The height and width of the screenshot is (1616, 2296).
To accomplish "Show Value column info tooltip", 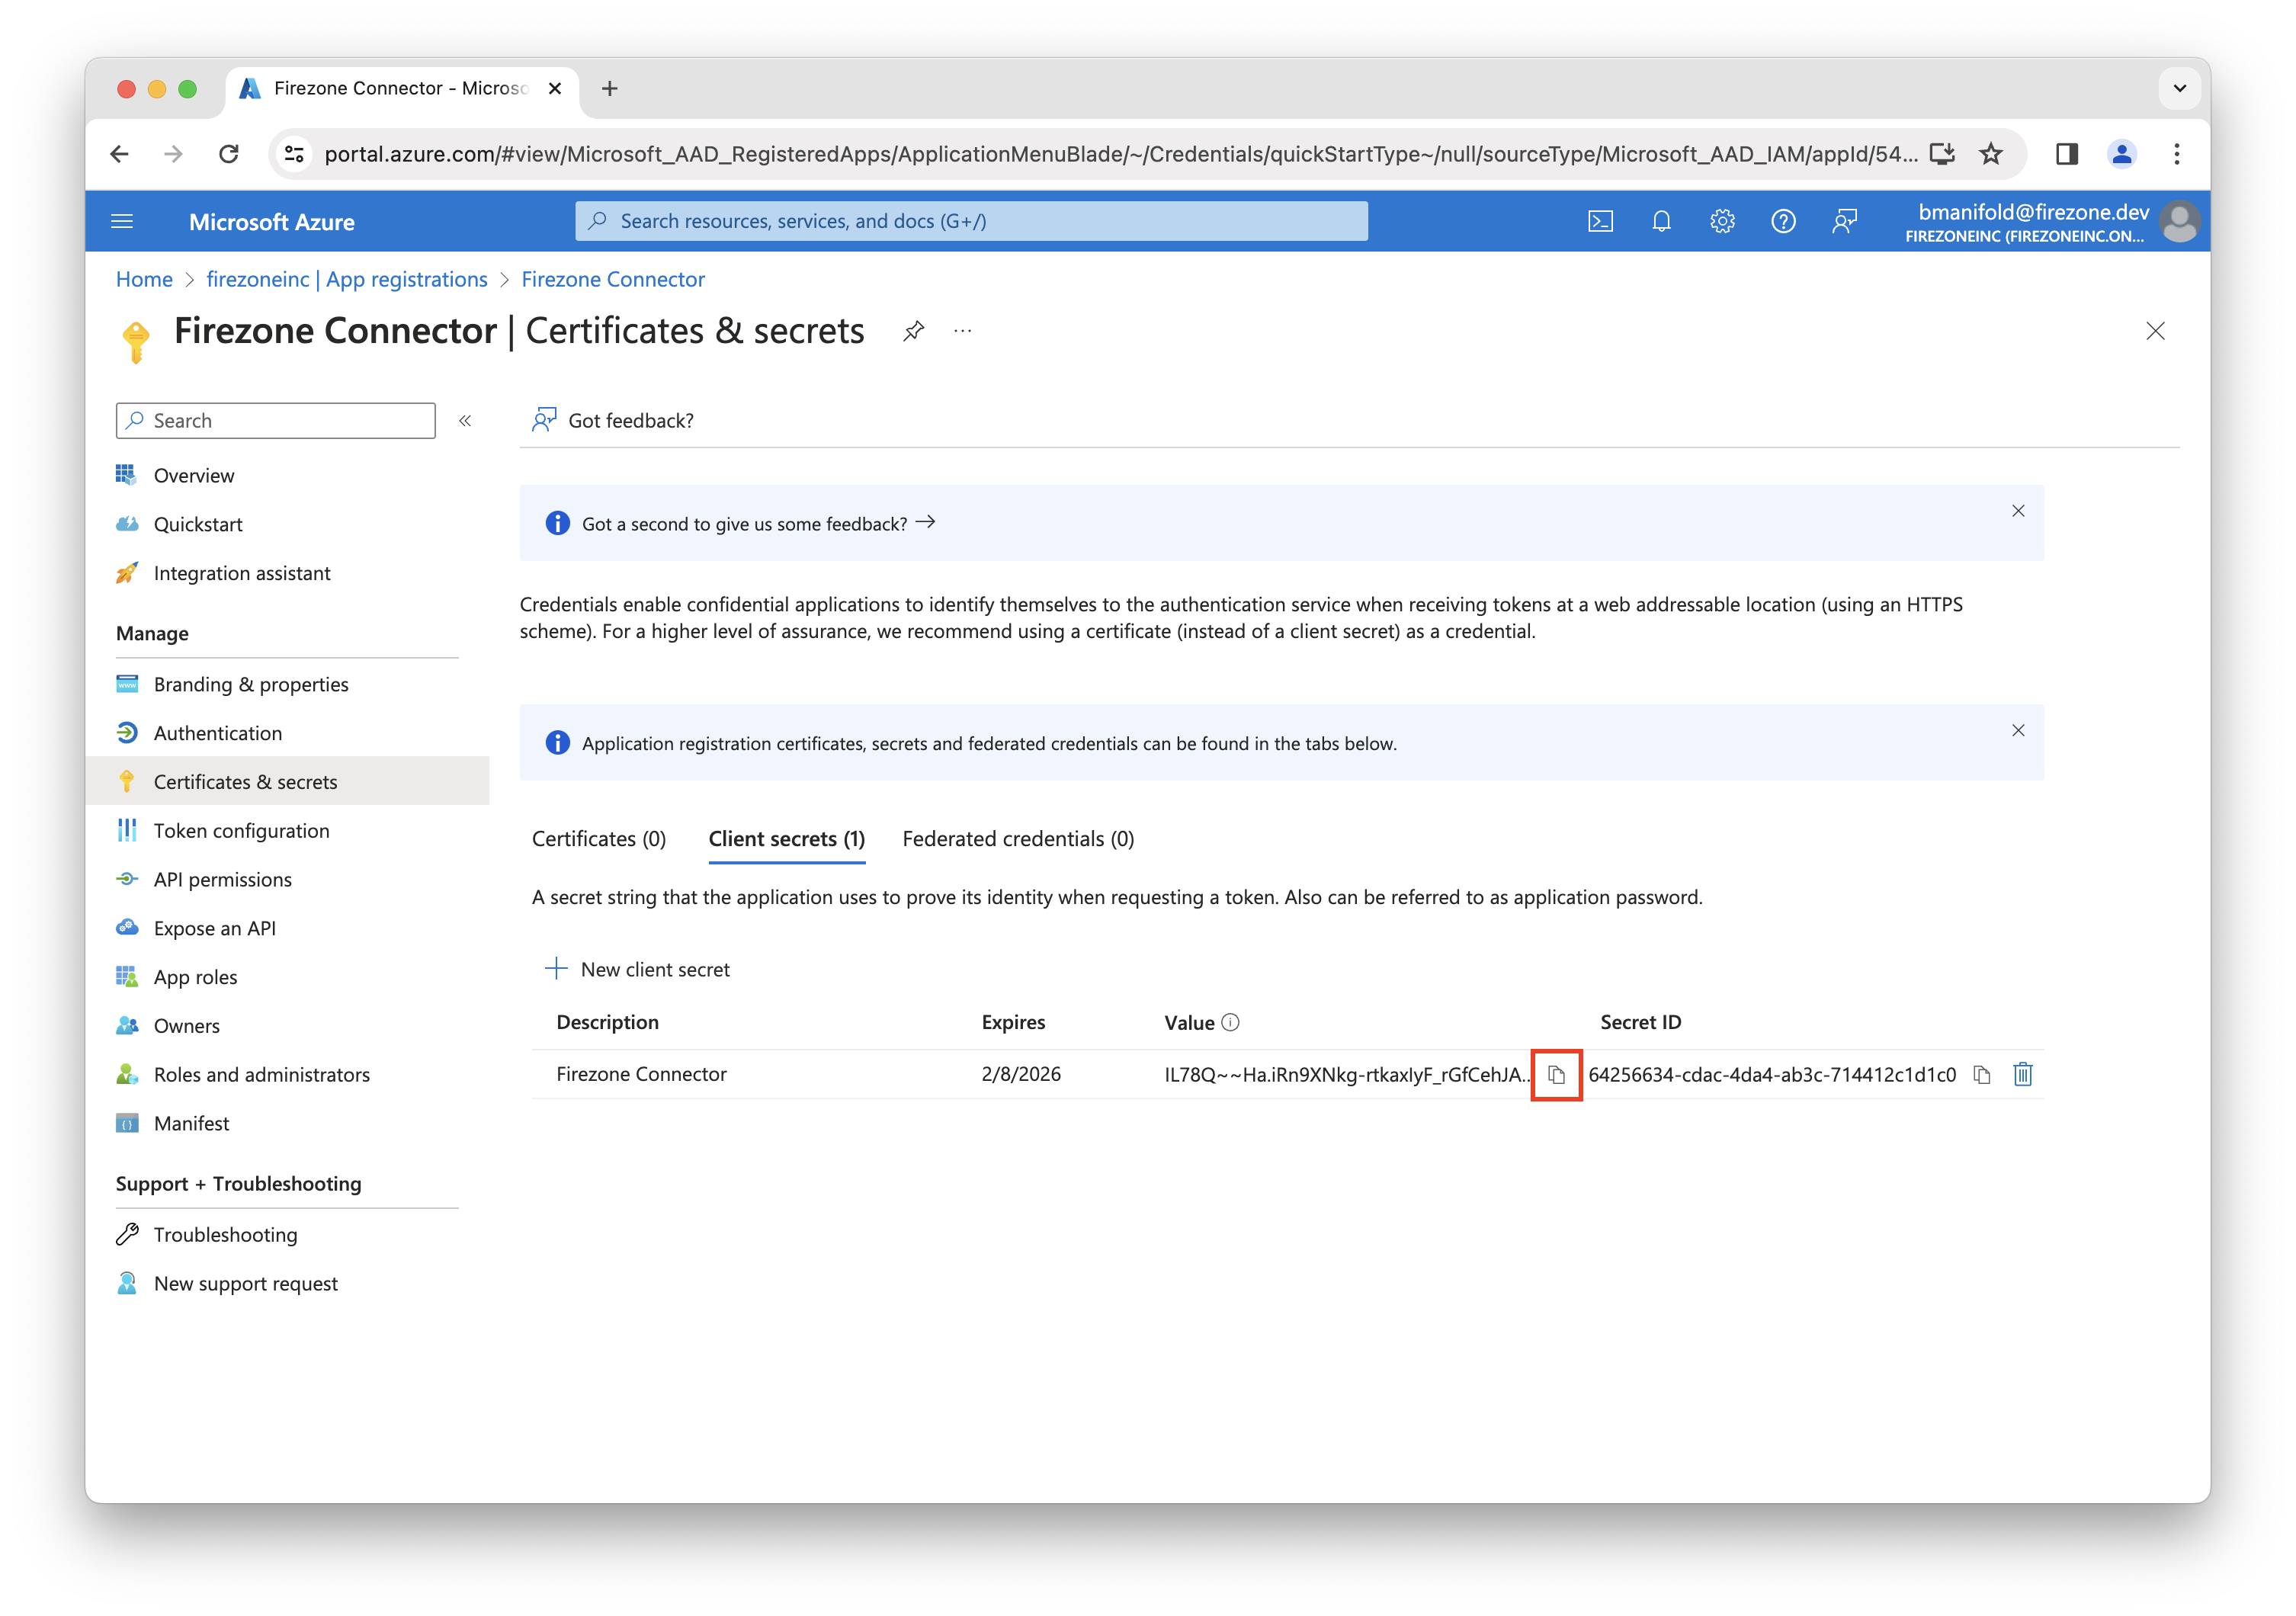I will click(1231, 1022).
